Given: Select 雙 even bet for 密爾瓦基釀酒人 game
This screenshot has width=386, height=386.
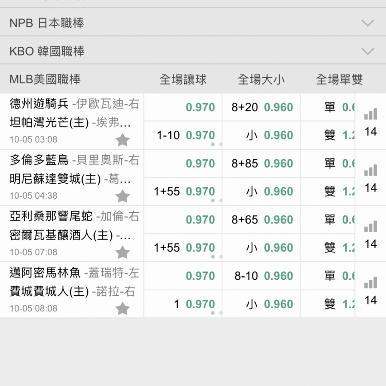Looking at the screenshot, I should coord(327,248).
